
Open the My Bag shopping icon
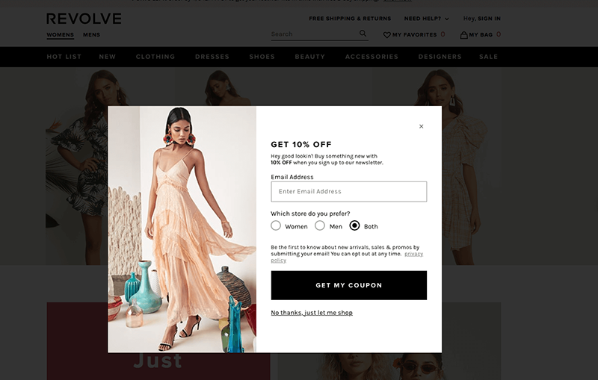pos(463,34)
